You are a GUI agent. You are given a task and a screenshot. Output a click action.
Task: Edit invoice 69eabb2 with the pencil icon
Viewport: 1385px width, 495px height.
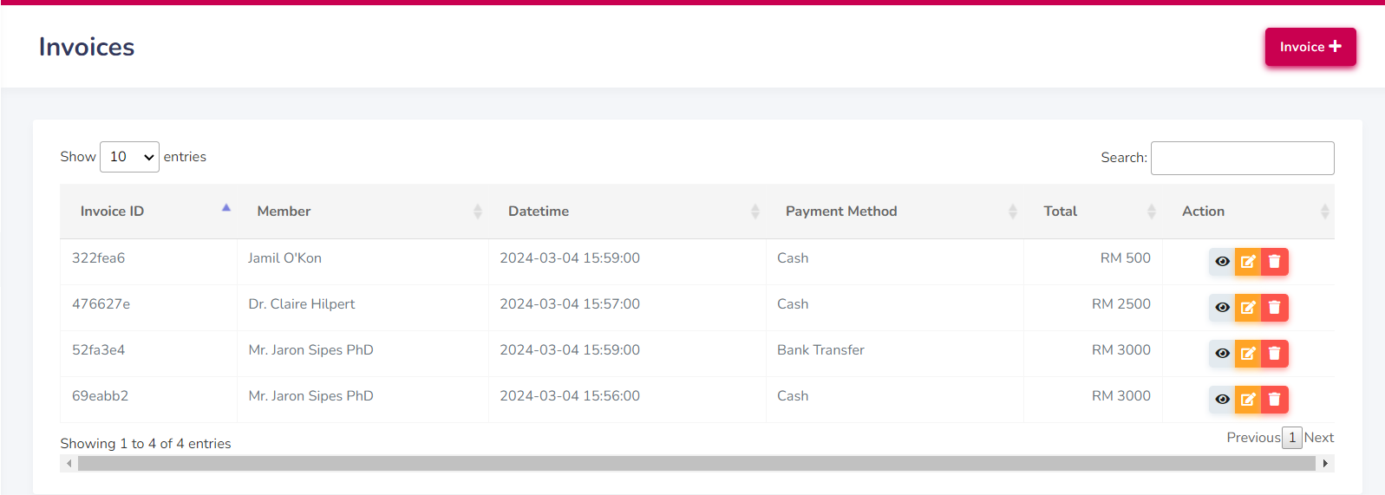1248,400
